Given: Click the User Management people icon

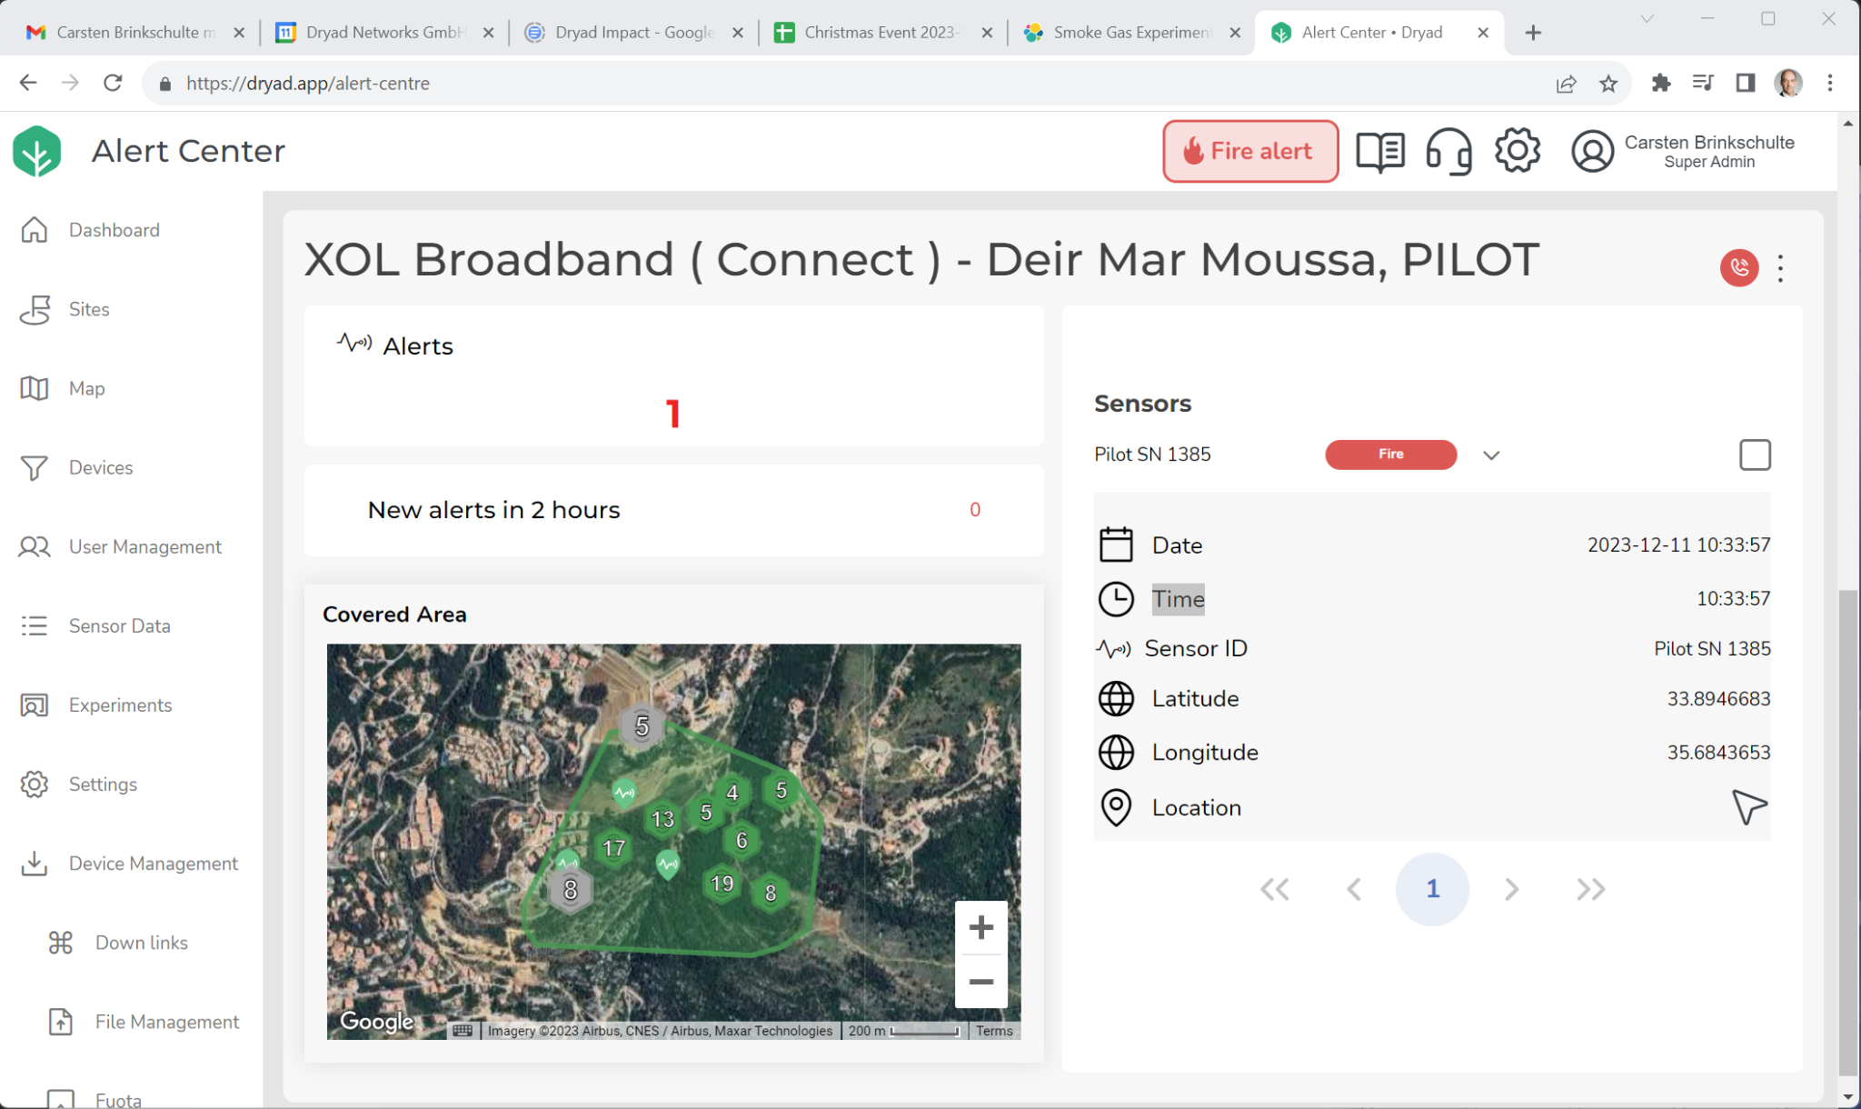Looking at the screenshot, I should pyautogui.click(x=35, y=546).
